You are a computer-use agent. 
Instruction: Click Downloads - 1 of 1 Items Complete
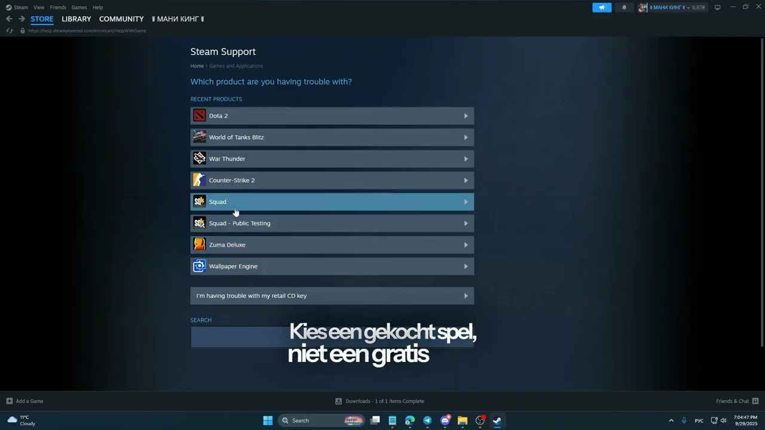click(x=385, y=401)
